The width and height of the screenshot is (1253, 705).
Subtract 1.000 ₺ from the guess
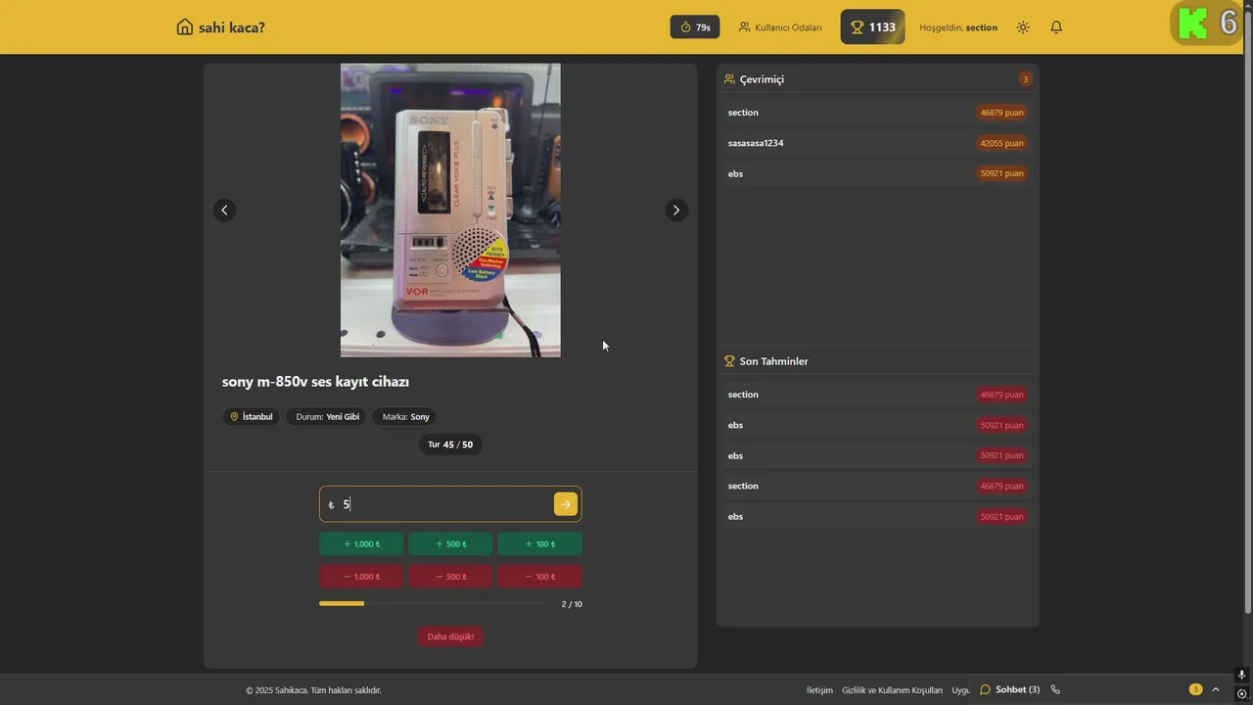361,576
